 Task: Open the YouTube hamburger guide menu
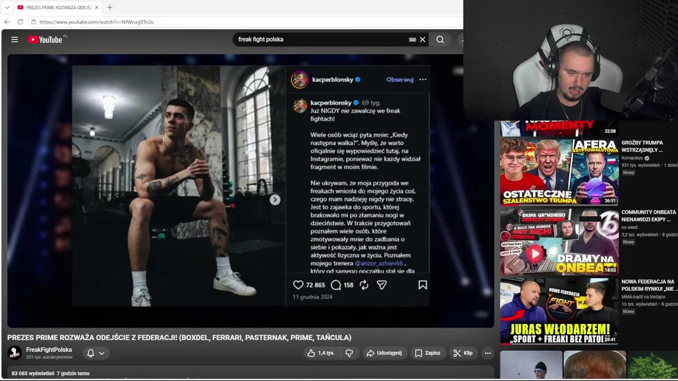pyautogui.click(x=15, y=40)
